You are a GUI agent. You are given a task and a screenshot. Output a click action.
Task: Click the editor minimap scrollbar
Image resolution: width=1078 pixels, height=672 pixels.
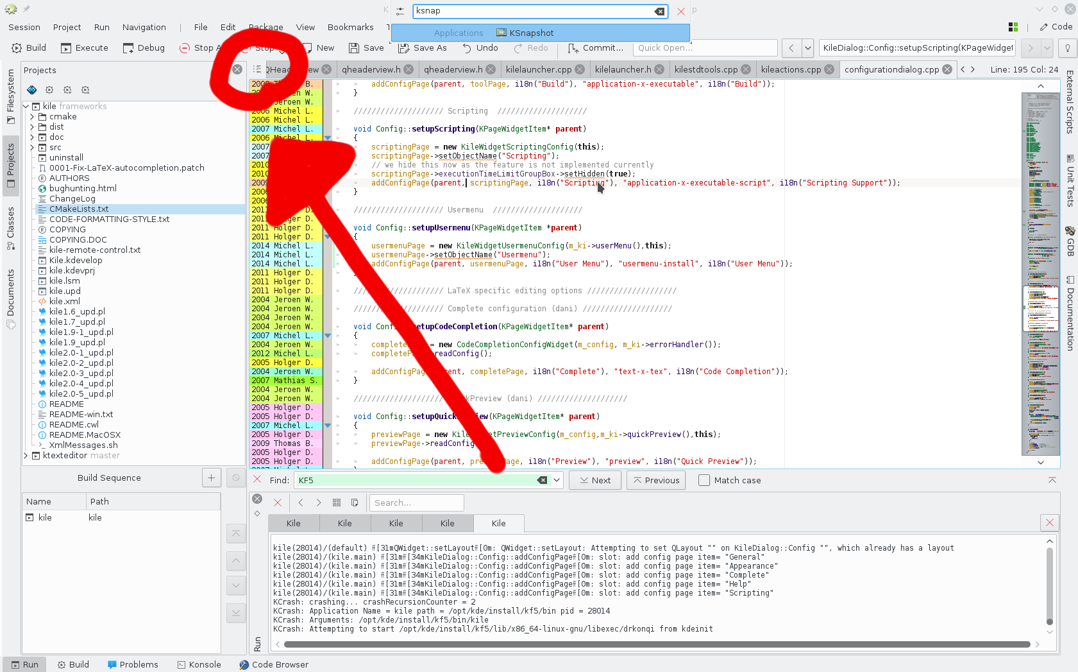coord(1040,273)
